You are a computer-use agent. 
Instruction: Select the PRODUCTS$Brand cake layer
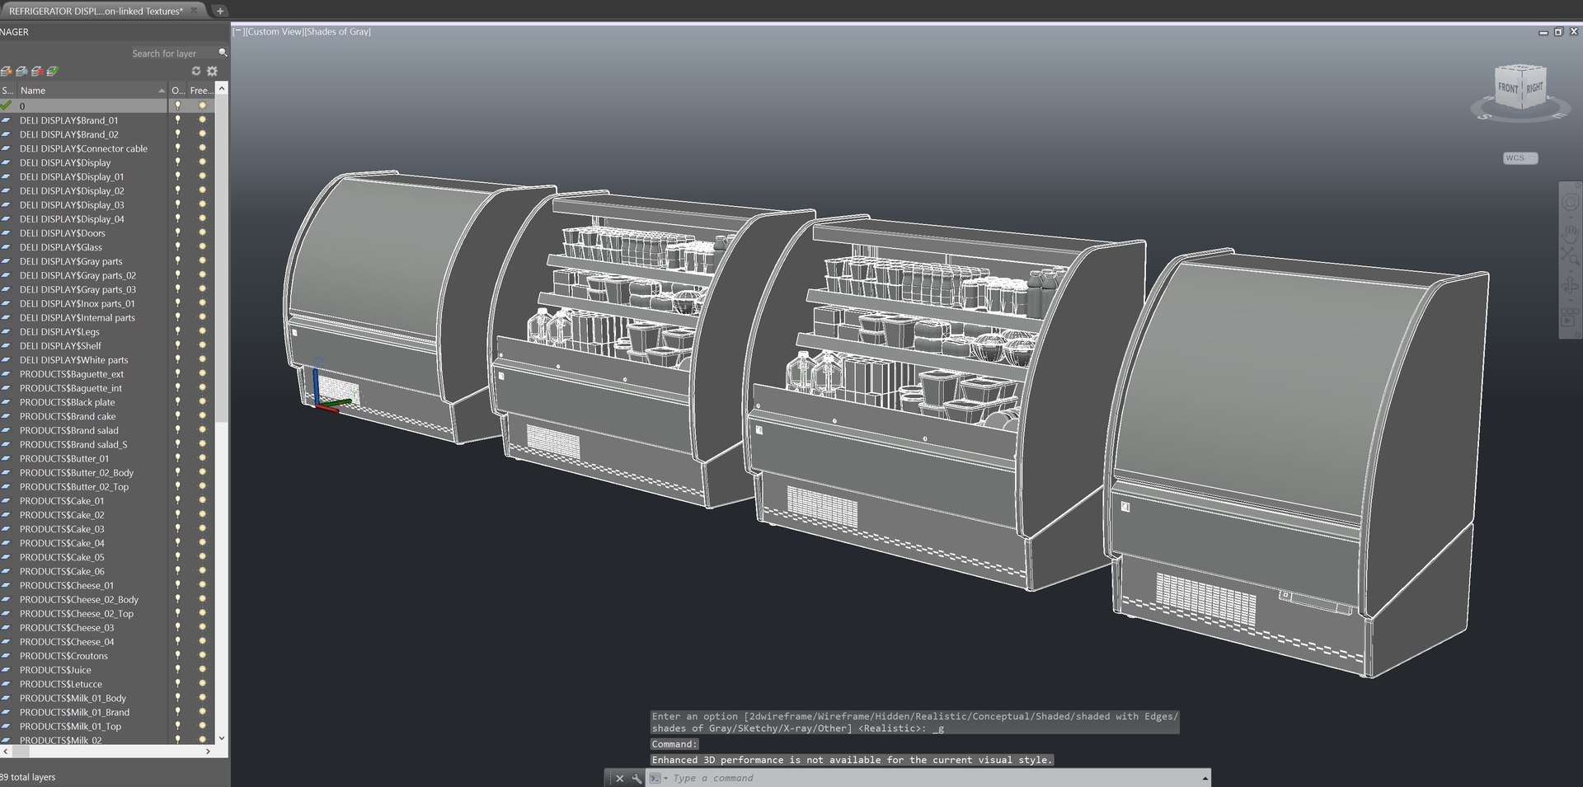(x=68, y=416)
